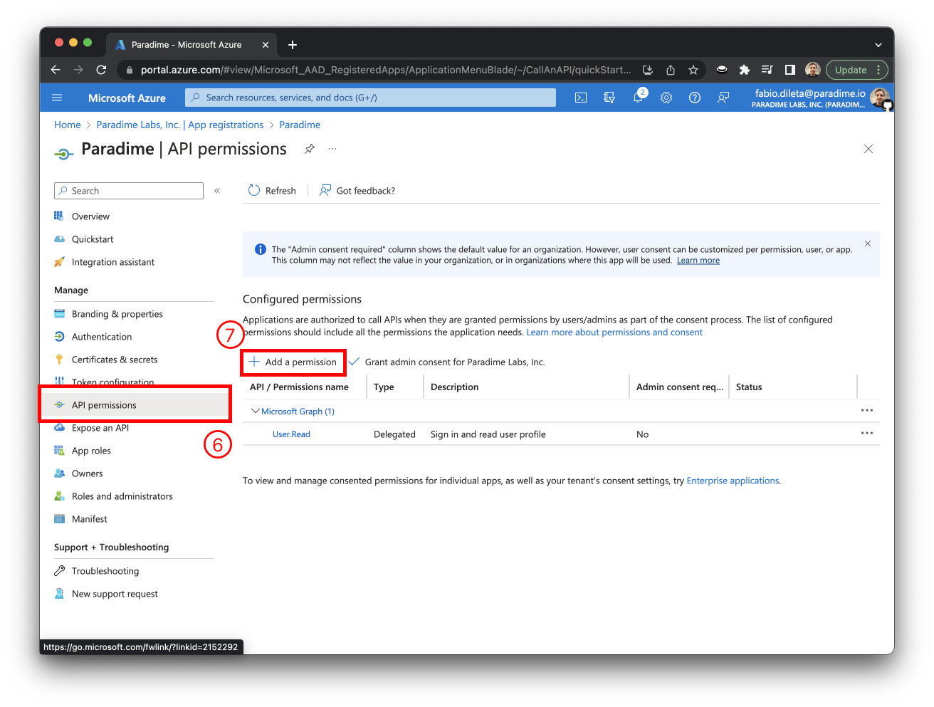934x707 pixels.
Task: Click the Status column header
Action: 749,387
